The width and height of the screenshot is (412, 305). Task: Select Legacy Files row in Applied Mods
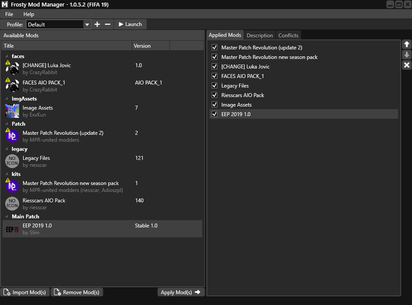[304, 86]
